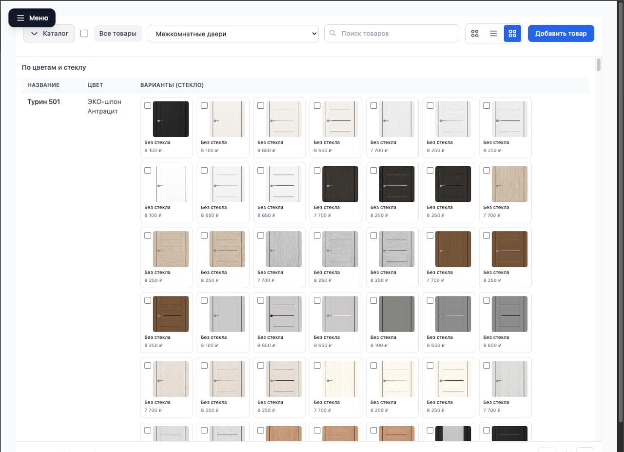Open the fourth cream door thumbnail, fifth row

point(340,379)
